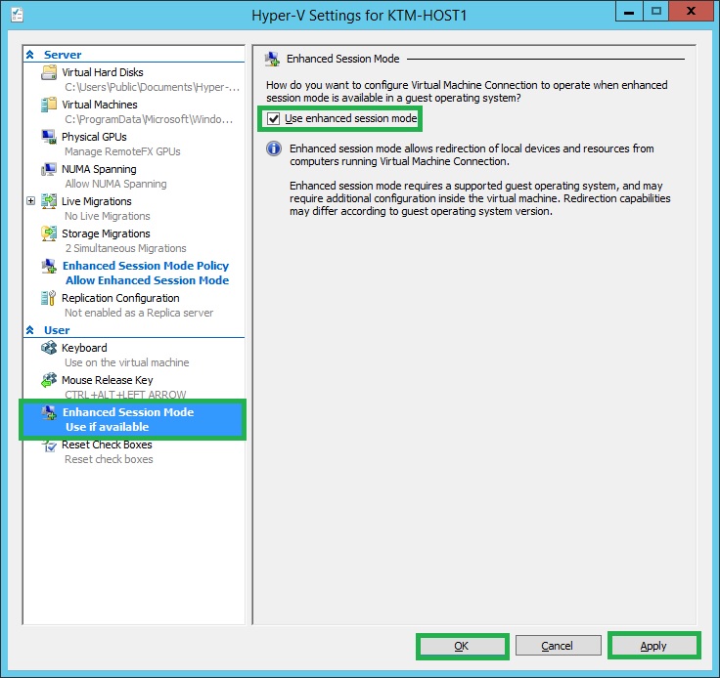
Task: Open NUMA Spanning settings
Action: coord(99,169)
